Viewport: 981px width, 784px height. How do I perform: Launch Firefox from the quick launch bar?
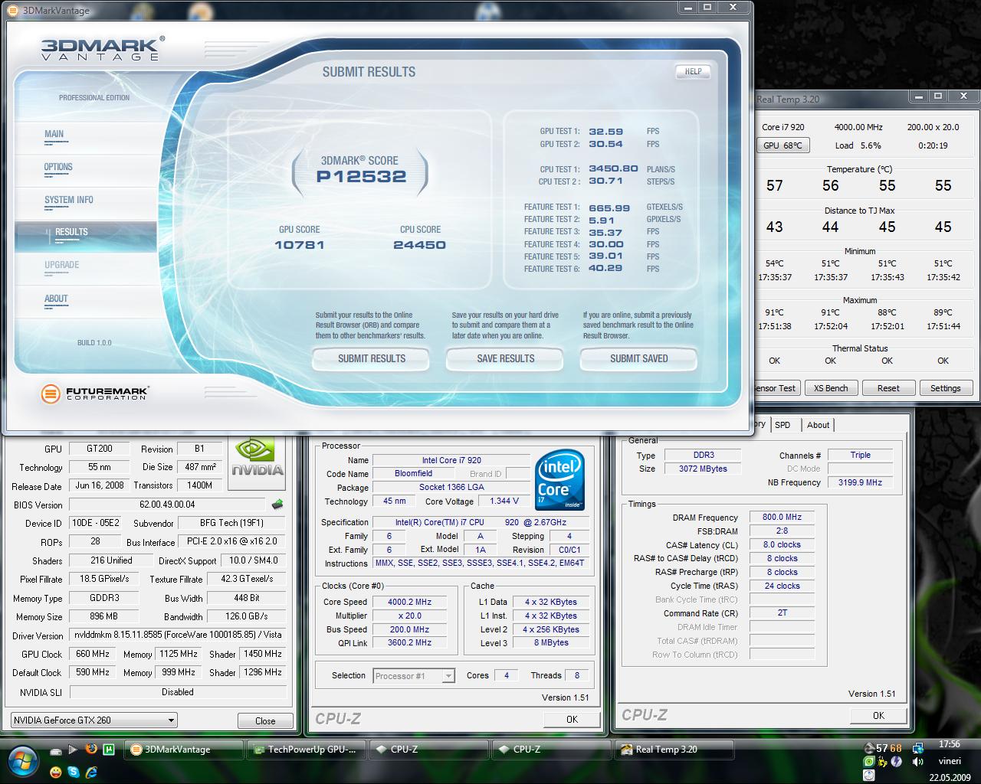[x=91, y=749]
